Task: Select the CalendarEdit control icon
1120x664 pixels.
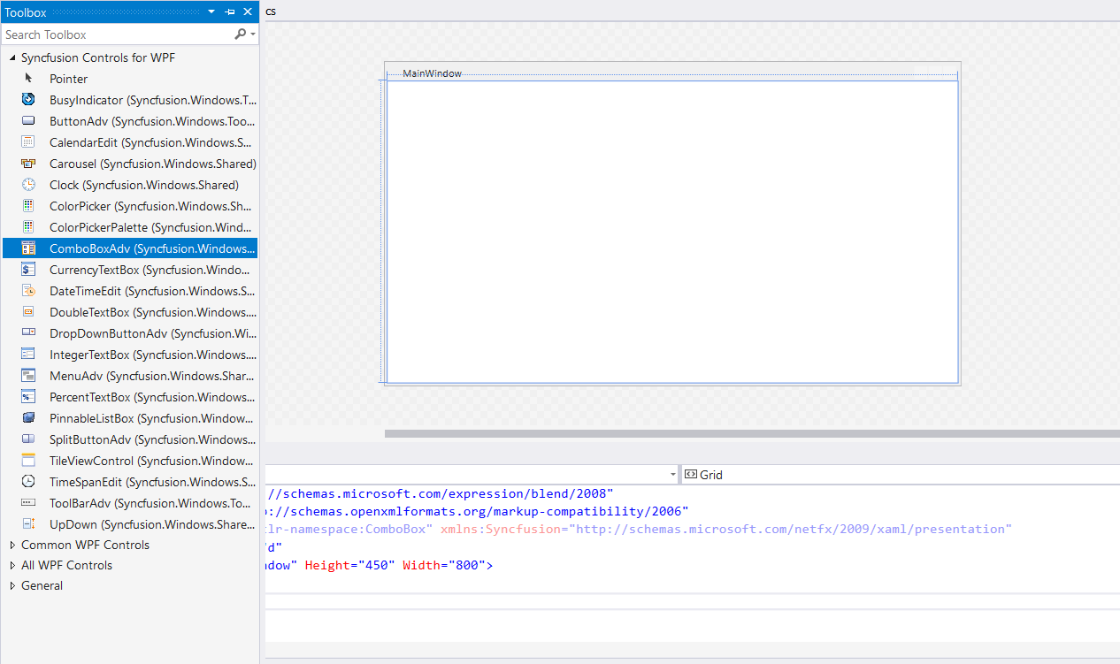Action: click(28, 142)
